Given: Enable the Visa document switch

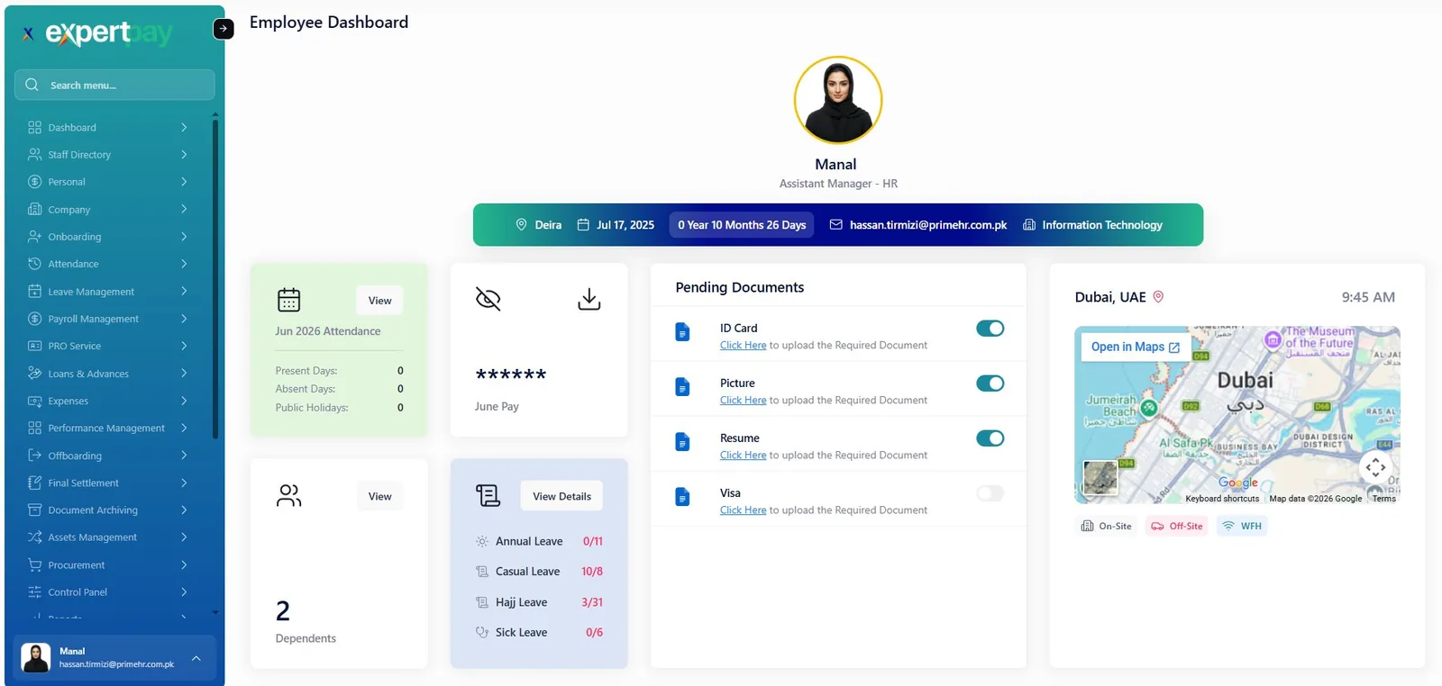Looking at the screenshot, I should (x=990, y=493).
